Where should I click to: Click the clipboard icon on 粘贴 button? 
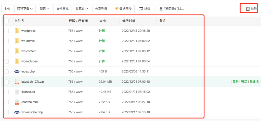pos(248,9)
